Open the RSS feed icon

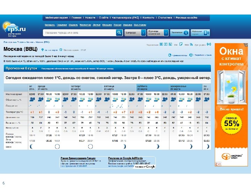(191, 45)
